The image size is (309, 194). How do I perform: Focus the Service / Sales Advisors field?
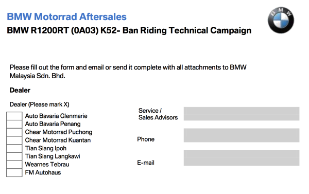(242, 114)
